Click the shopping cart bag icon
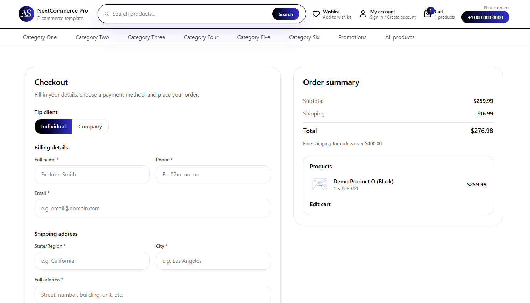 click(x=427, y=14)
